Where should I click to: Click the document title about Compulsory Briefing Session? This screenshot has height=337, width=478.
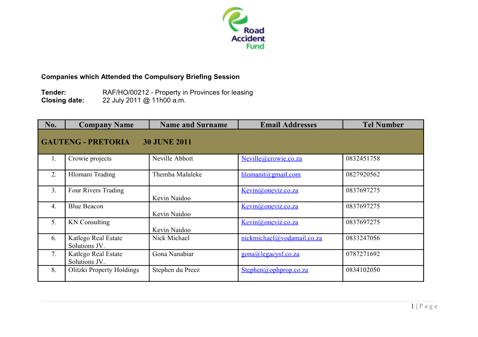pos(141,76)
